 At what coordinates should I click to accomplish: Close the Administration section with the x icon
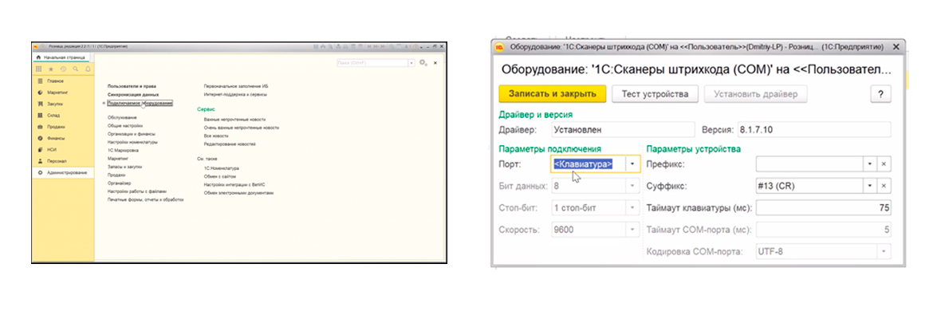435,62
